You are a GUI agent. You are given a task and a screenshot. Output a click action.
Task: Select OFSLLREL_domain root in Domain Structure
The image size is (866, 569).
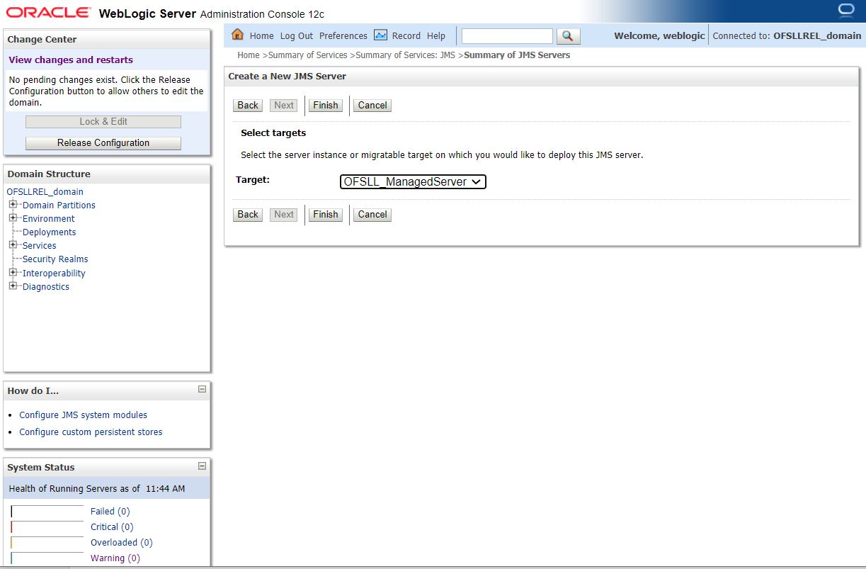pos(45,191)
